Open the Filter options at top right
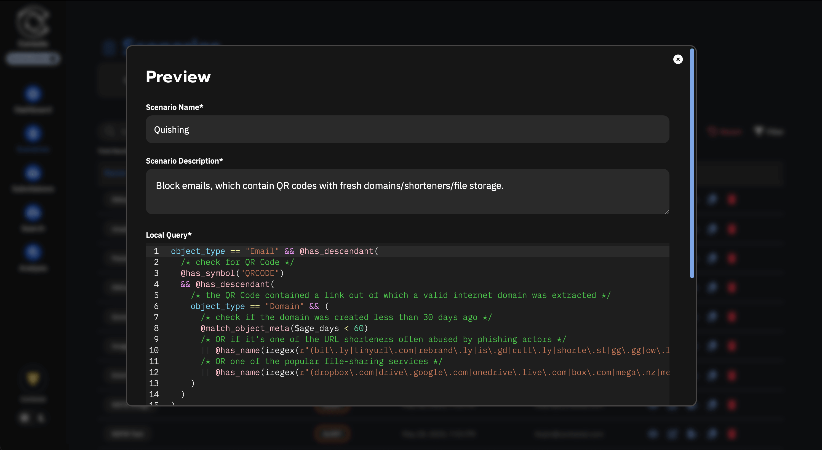Viewport: 822px width, 450px height. tap(769, 131)
